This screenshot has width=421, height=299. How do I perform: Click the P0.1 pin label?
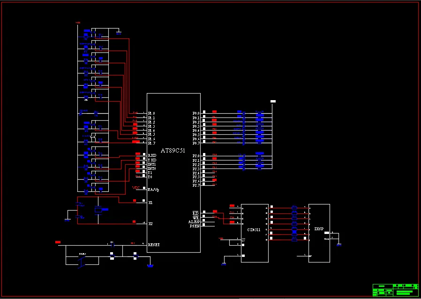(x=196, y=118)
